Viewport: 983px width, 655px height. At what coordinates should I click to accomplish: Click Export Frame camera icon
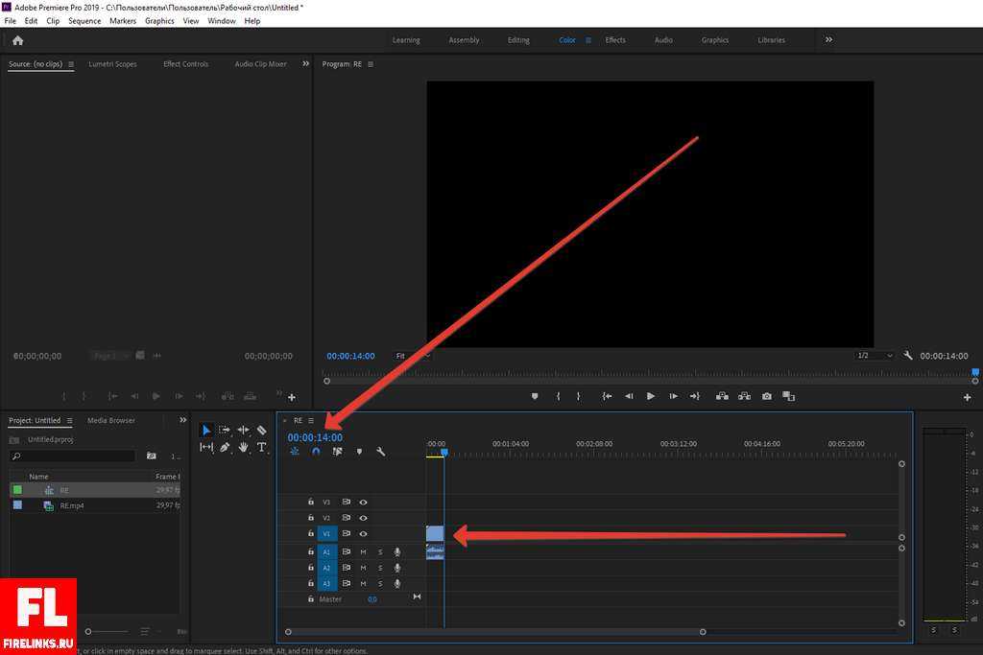766,396
